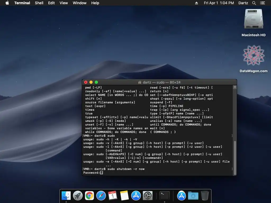Click the 'suspend [-f]' help entry

point(161,102)
